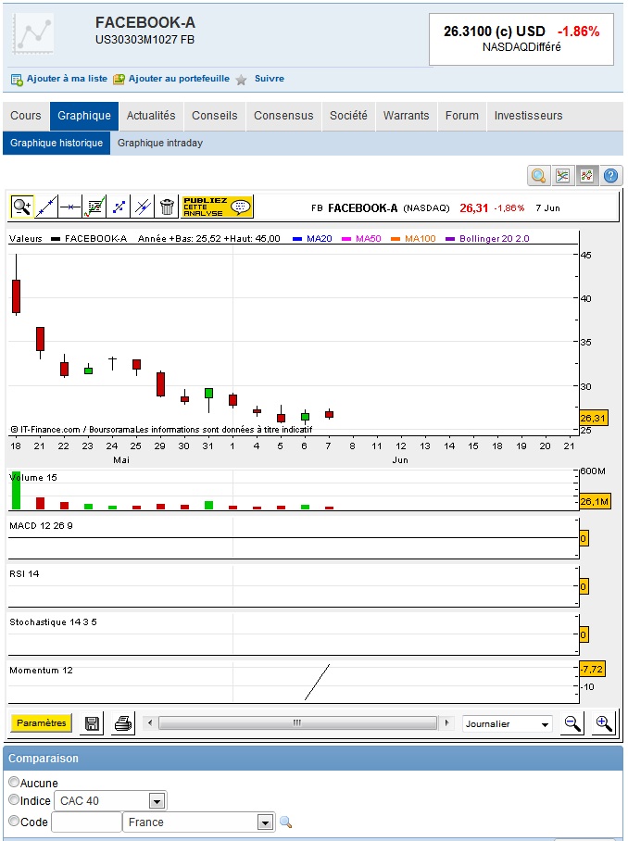
Task: Open the Graphique intraday sub-tab
Action: pyautogui.click(x=159, y=143)
